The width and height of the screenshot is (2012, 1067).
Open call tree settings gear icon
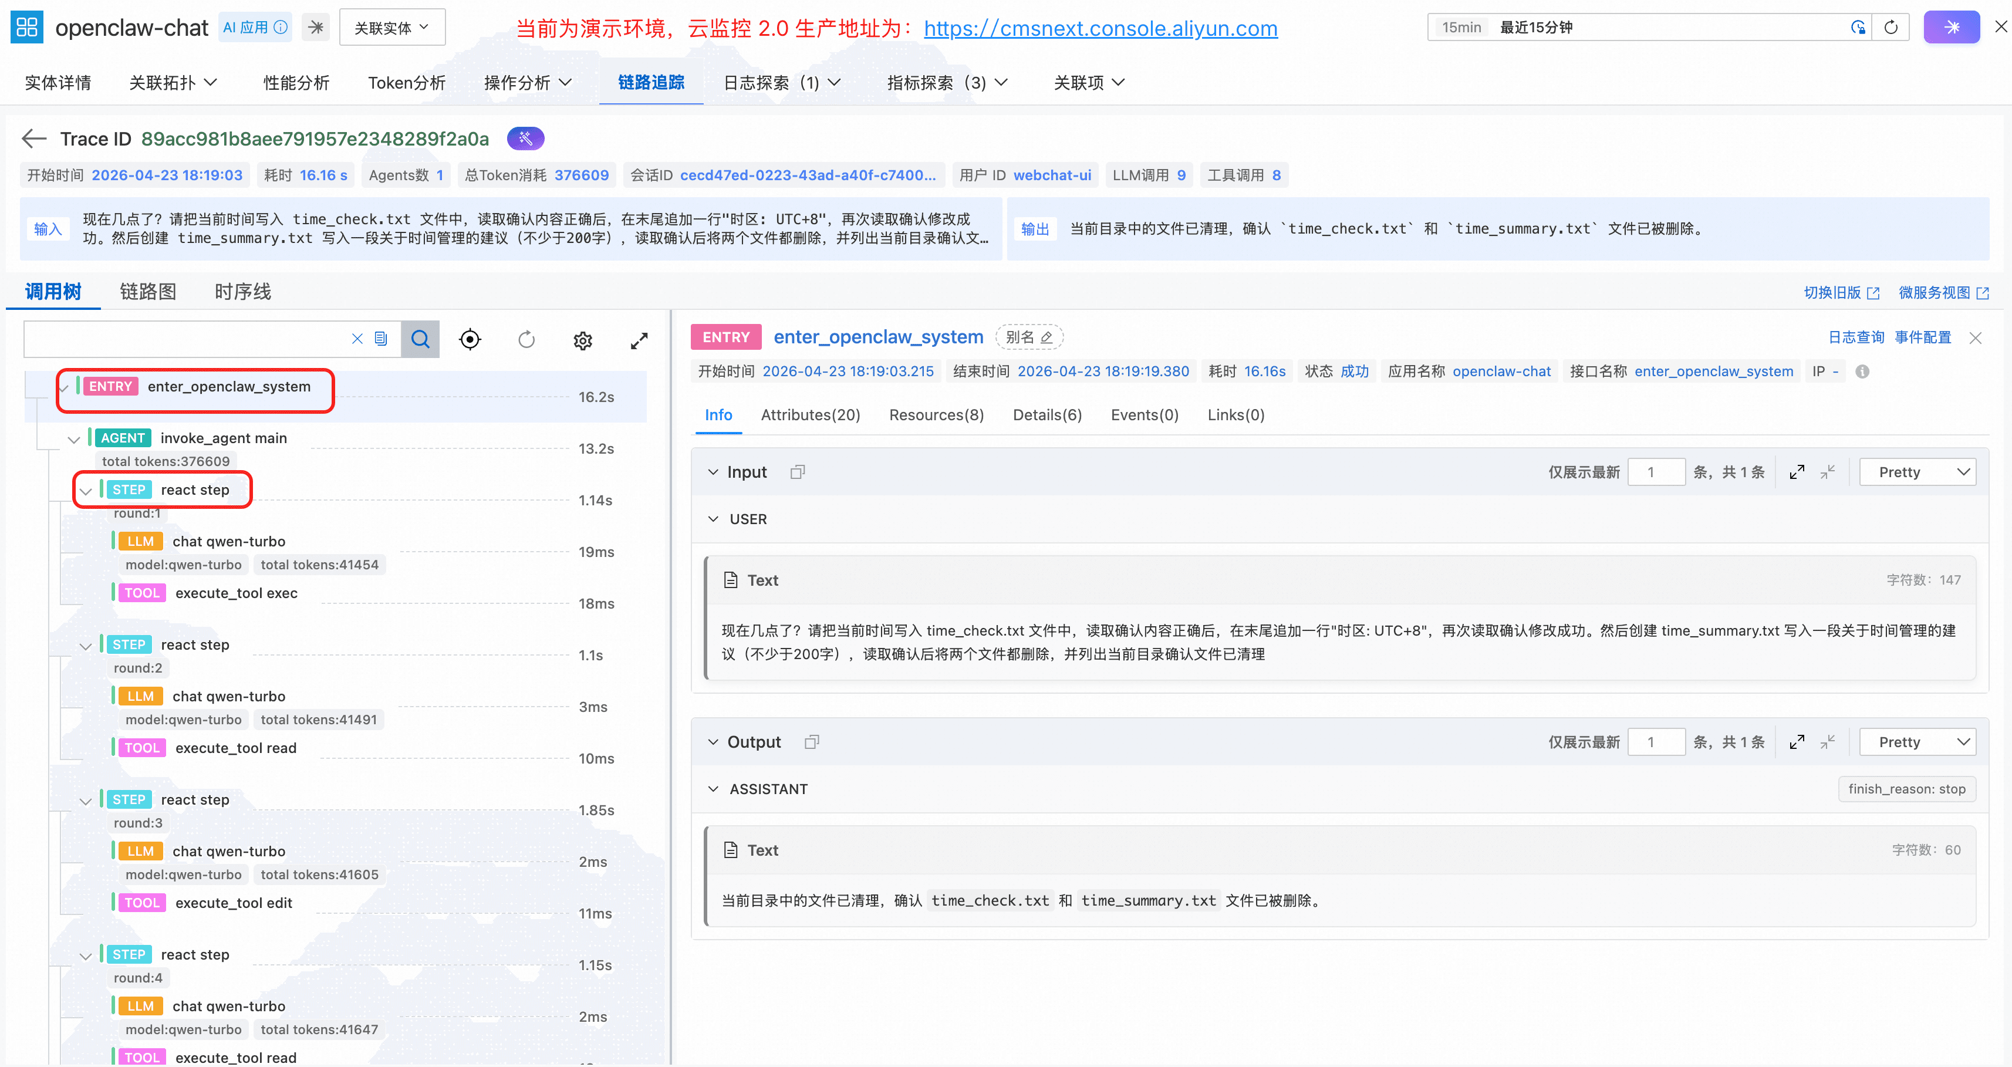point(583,340)
